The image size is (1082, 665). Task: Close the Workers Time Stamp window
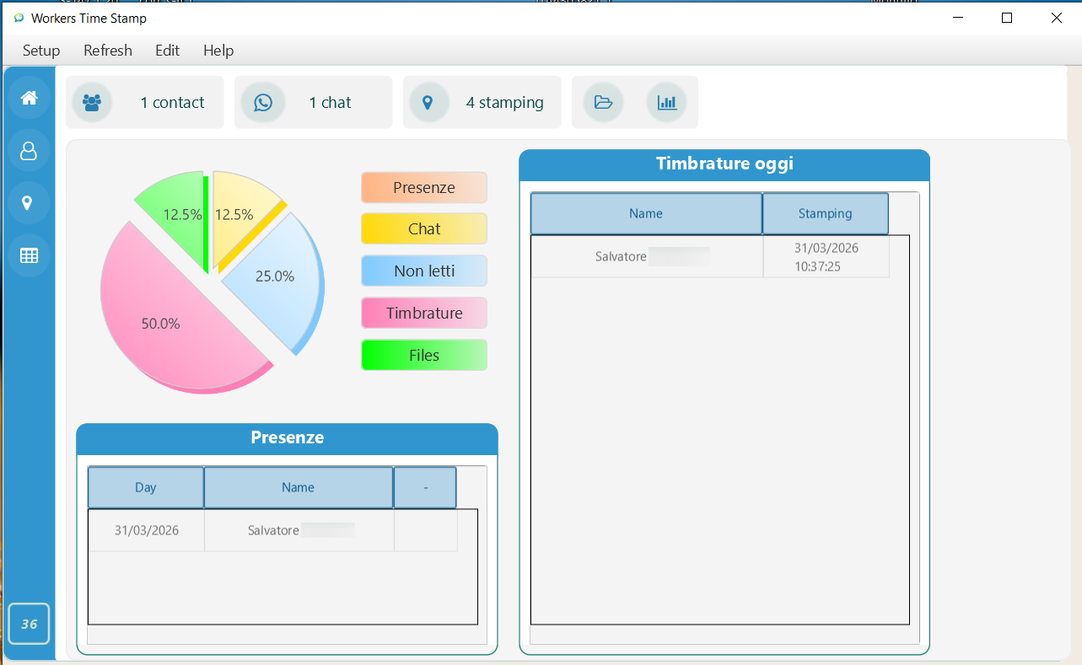click(x=1056, y=18)
